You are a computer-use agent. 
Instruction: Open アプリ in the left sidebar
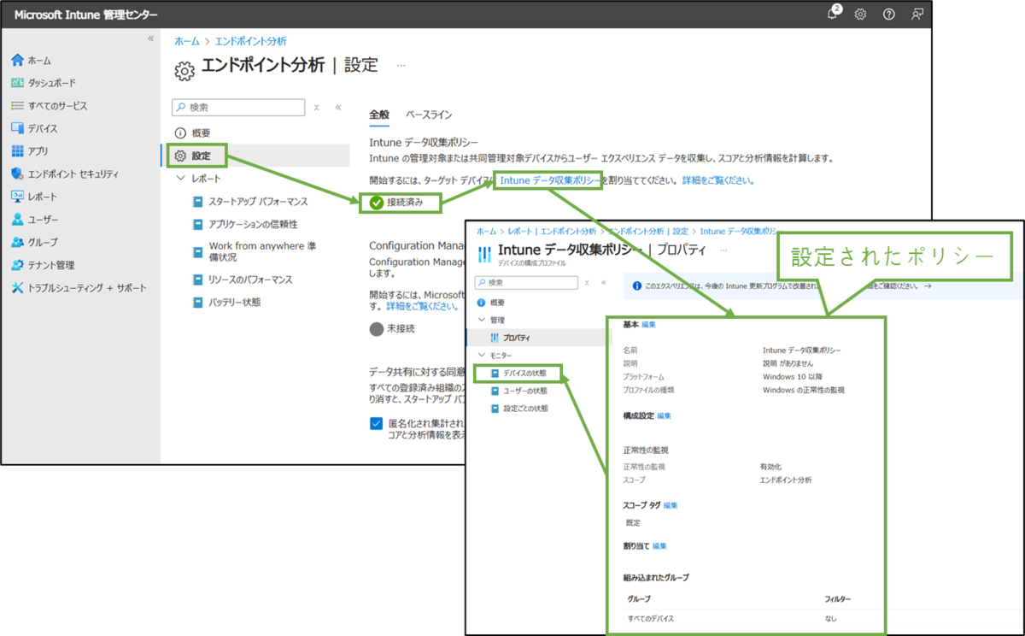[30, 151]
